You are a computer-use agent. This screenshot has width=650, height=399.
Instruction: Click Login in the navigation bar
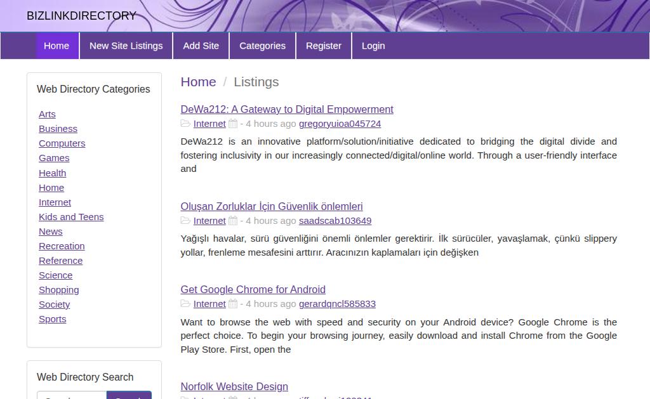pos(373,46)
